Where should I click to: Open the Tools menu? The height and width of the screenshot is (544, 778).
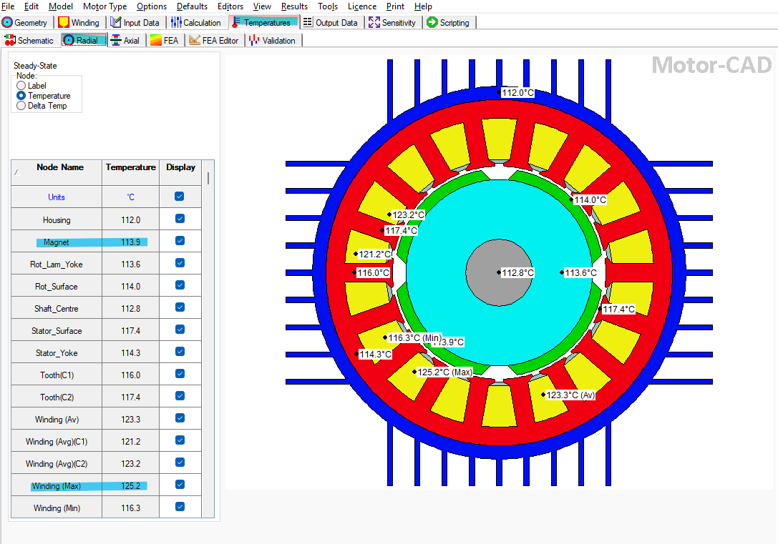click(x=328, y=6)
